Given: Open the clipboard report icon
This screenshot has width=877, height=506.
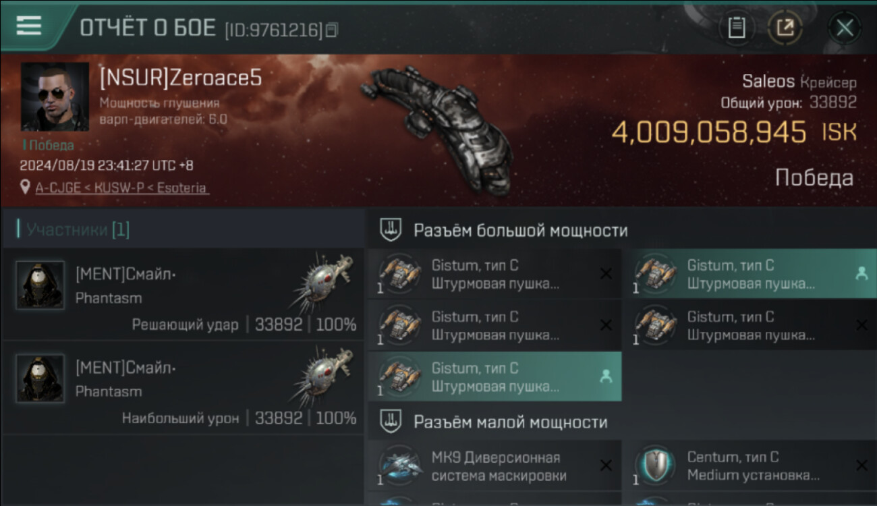Looking at the screenshot, I should pyautogui.click(x=736, y=28).
